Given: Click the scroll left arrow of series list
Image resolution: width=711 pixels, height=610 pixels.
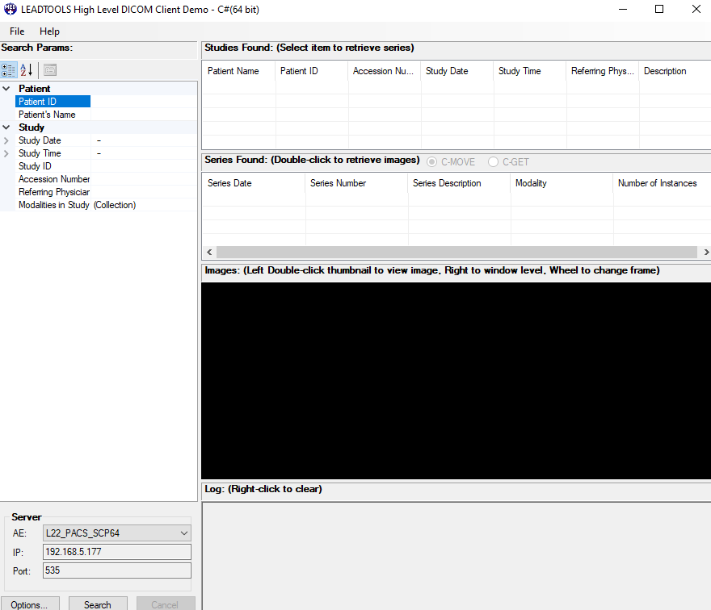Looking at the screenshot, I should (209, 253).
